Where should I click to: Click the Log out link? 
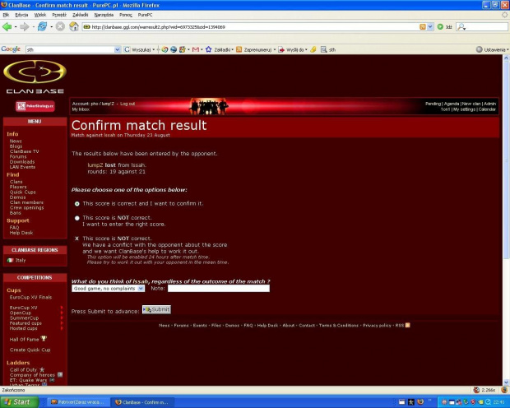coord(127,104)
